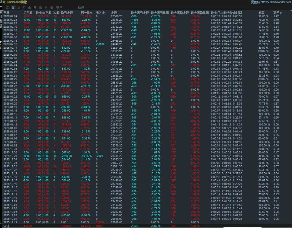Select the 2026.02.23 date cell
The height and width of the screenshot is (228, 292).
(10, 20)
